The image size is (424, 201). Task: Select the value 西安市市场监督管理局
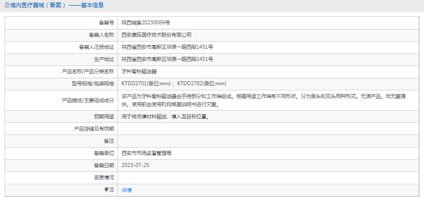tap(146, 153)
